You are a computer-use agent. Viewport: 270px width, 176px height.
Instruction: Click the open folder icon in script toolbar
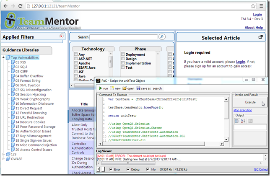click(x=124, y=88)
